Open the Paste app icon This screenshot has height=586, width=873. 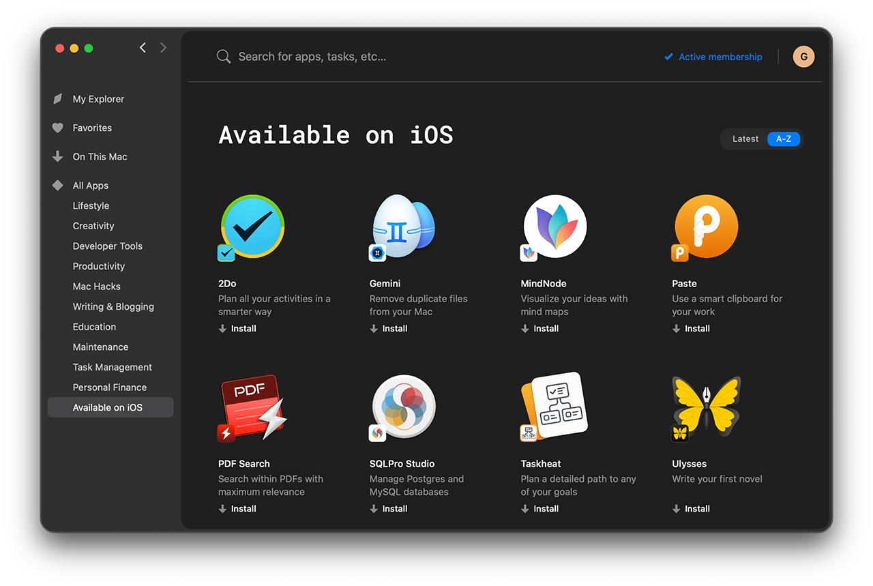[707, 226]
